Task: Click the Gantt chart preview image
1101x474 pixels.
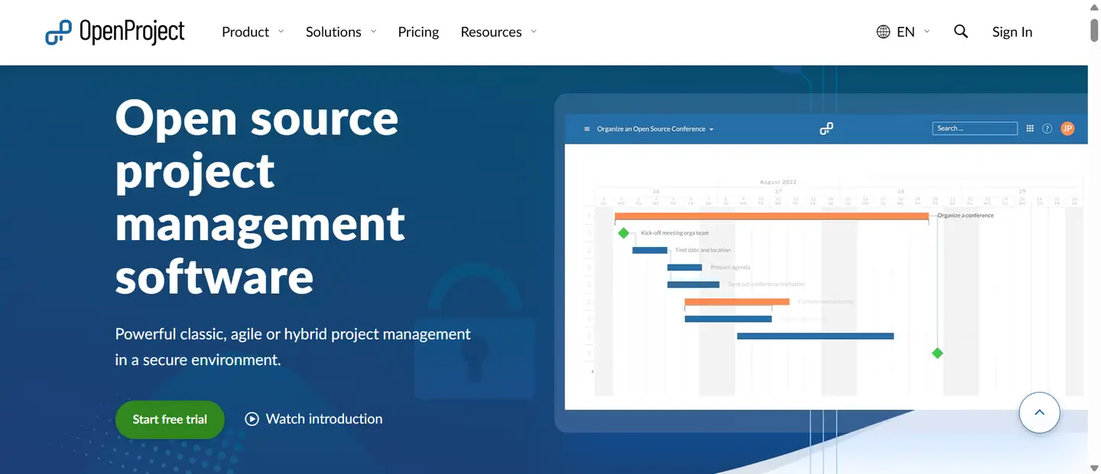Action: [826, 262]
